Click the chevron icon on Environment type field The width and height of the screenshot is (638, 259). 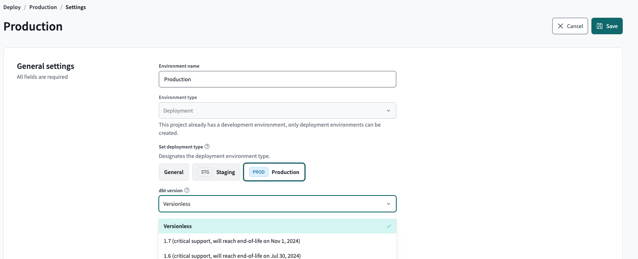388,111
